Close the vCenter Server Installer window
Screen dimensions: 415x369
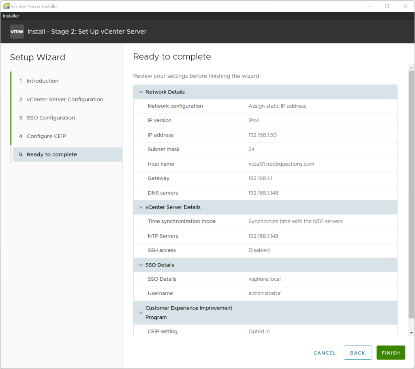[405, 6]
